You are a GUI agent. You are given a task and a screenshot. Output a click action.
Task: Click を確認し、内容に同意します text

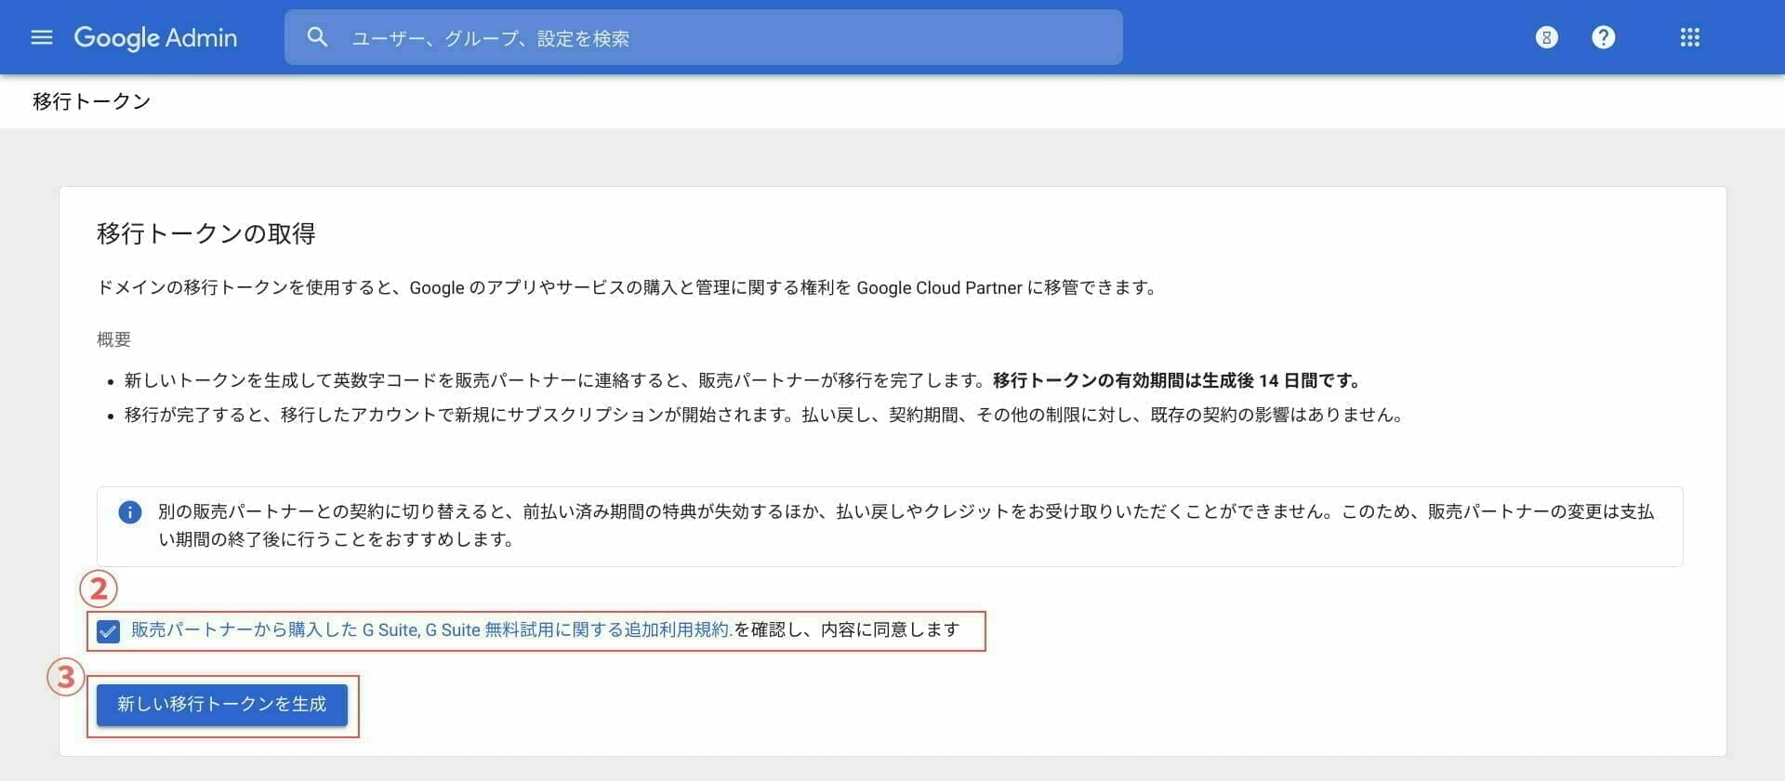(x=847, y=629)
